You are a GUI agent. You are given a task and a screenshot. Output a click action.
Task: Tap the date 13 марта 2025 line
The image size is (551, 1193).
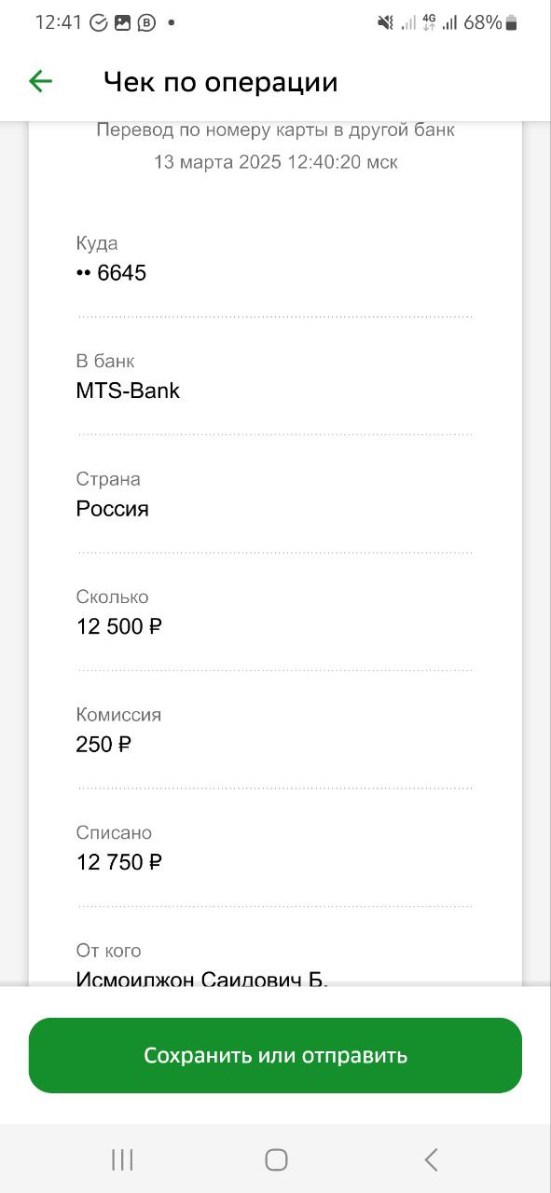click(275, 162)
